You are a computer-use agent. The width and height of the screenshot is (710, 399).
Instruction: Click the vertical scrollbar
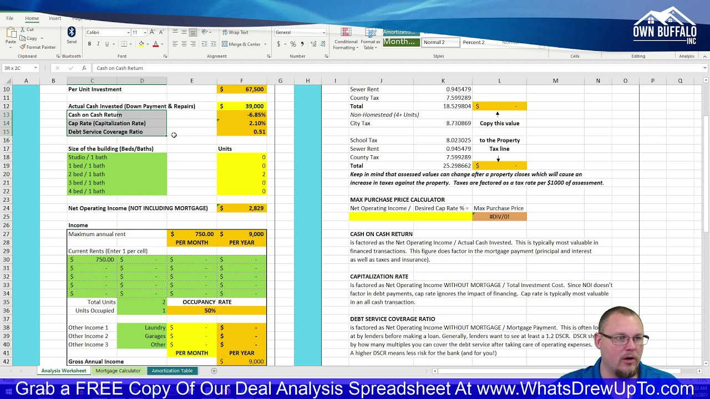[706, 175]
